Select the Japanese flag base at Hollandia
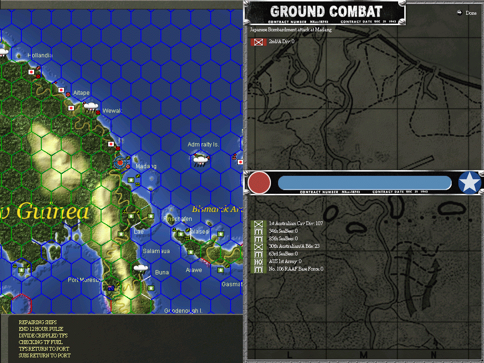 click(x=31, y=72)
